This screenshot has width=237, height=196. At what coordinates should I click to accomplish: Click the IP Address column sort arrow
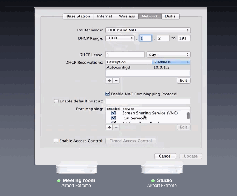click(x=187, y=62)
